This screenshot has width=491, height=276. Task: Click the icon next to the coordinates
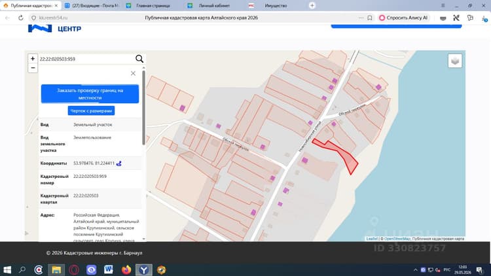(x=119, y=164)
